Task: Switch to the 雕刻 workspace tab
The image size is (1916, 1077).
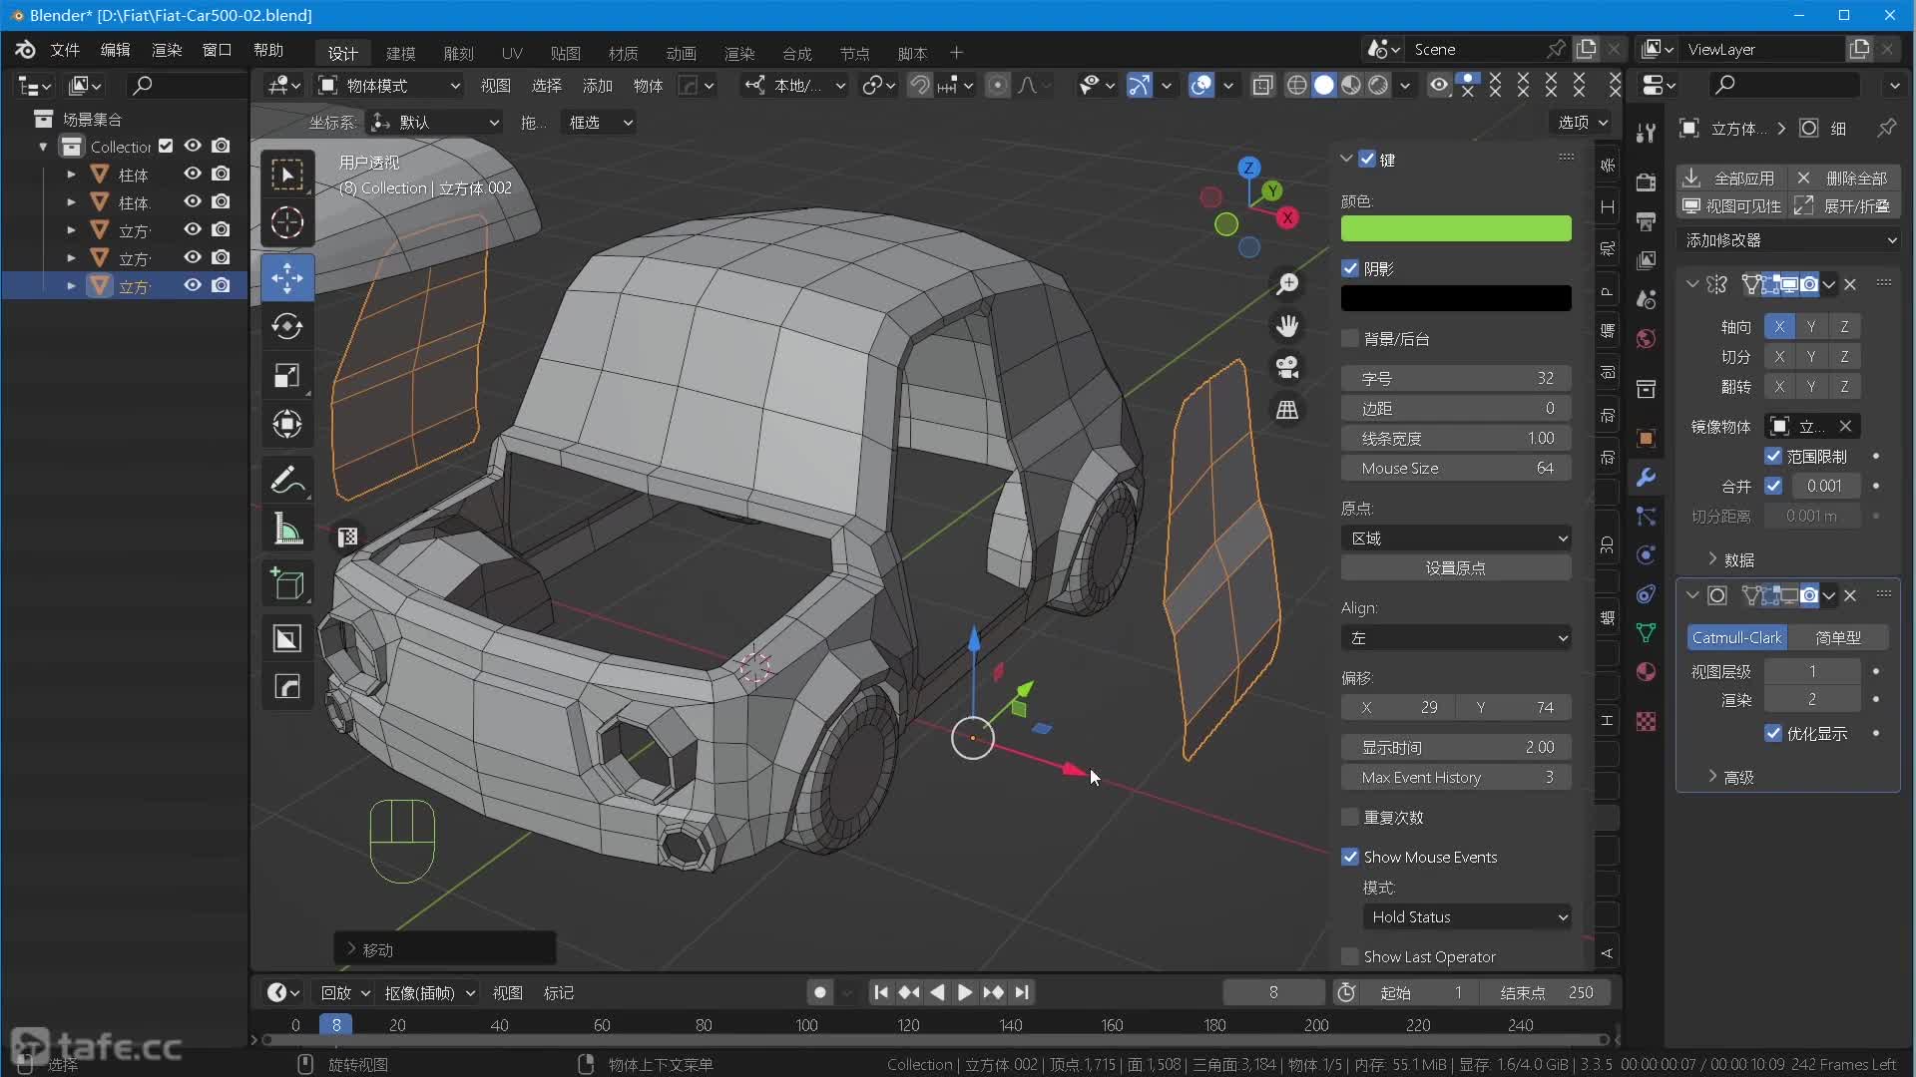Action: [x=459, y=53]
